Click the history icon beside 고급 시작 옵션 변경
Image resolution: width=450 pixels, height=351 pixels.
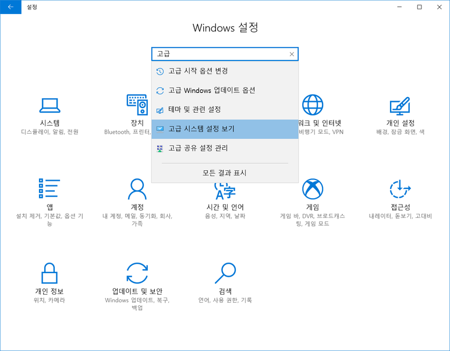click(x=160, y=71)
